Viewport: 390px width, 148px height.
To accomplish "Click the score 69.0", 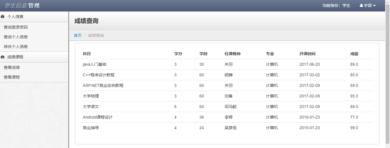I will 354,85.
